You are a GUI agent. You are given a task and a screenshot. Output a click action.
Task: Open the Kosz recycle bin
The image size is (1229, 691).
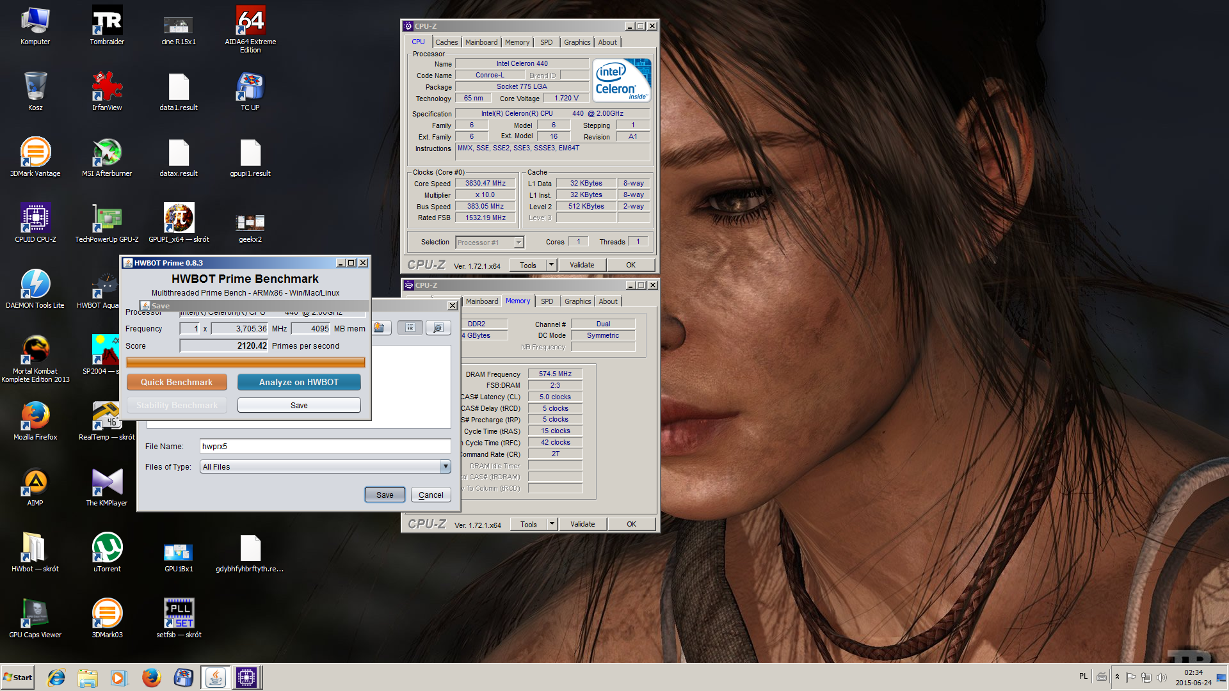[x=35, y=91]
